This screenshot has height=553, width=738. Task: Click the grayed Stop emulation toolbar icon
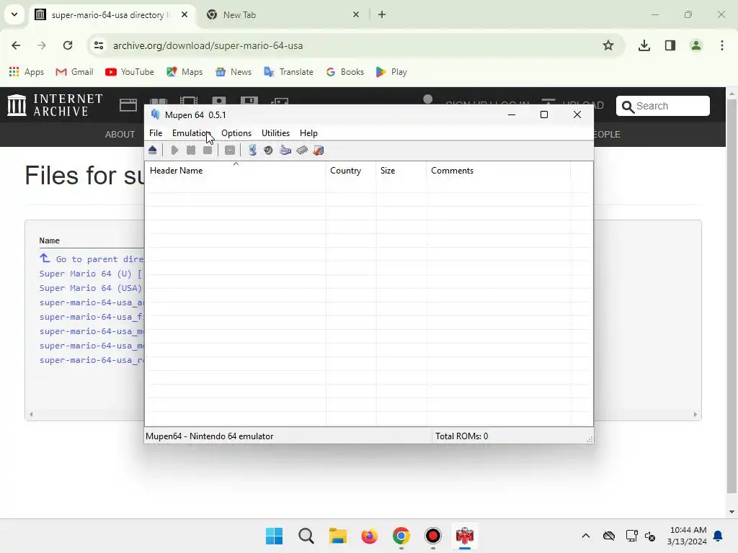[207, 150]
